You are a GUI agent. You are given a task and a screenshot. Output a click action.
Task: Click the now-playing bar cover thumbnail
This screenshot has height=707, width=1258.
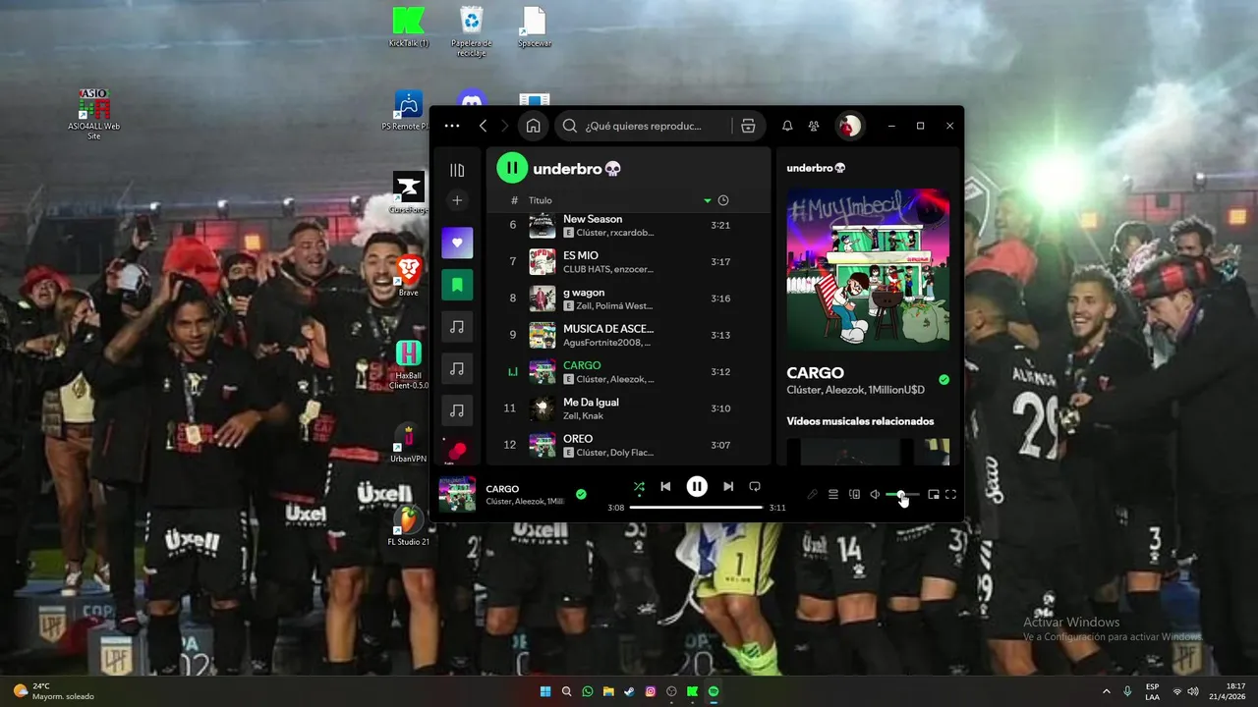(x=457, y=495)
